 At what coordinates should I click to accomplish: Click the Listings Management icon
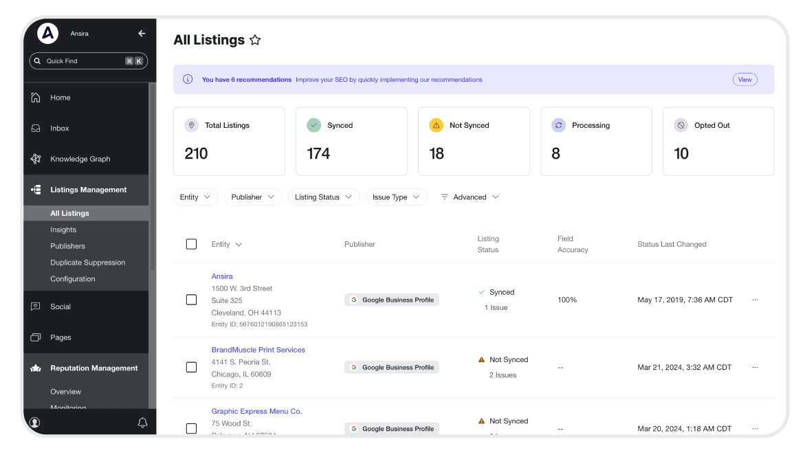click(x=36, y=190)
